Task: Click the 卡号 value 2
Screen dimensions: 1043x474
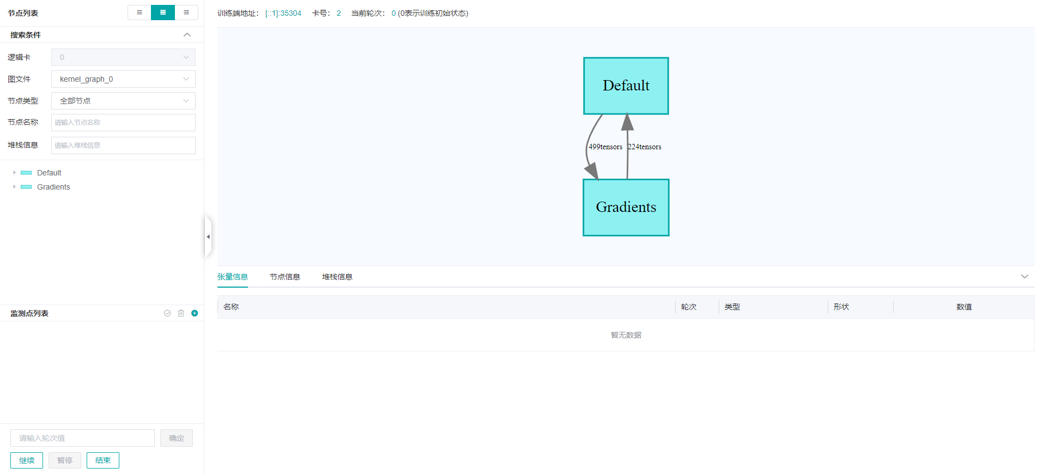Action: point(339,13)
